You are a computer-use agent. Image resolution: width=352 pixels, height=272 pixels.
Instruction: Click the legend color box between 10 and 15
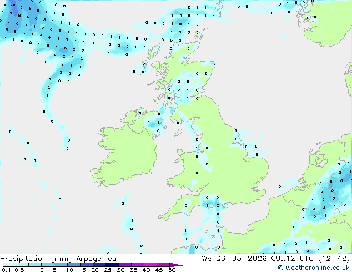[x=73, y=265]
